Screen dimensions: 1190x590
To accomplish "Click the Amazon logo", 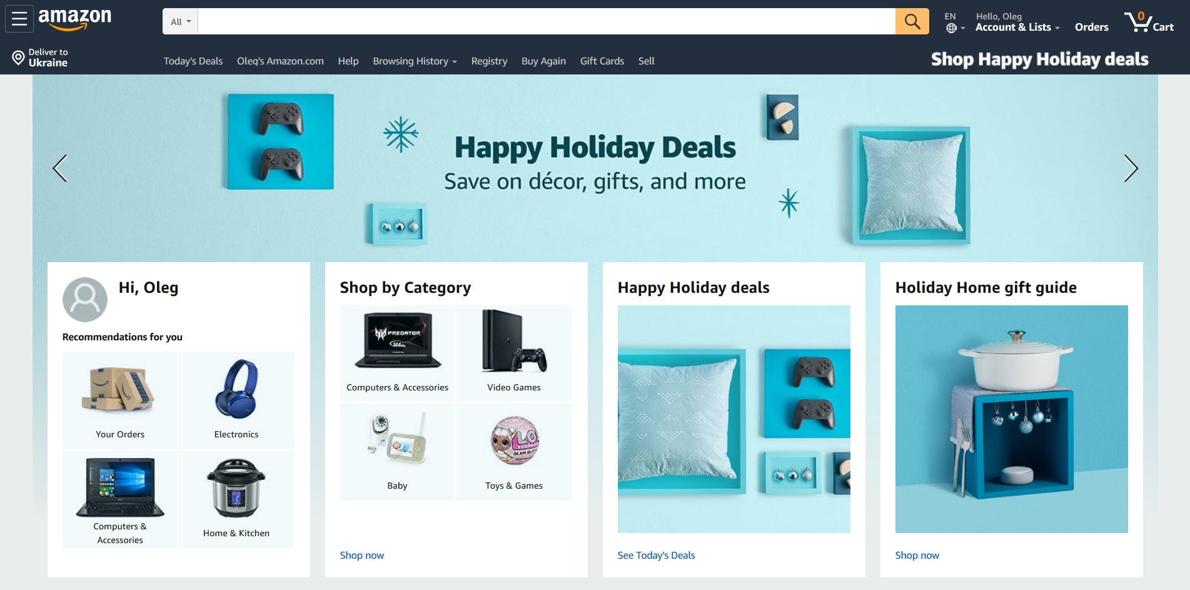I will point(75,19).
